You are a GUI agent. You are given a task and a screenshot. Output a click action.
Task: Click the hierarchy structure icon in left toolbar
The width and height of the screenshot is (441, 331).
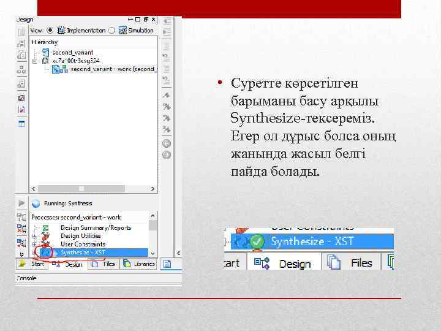[21, 69]
